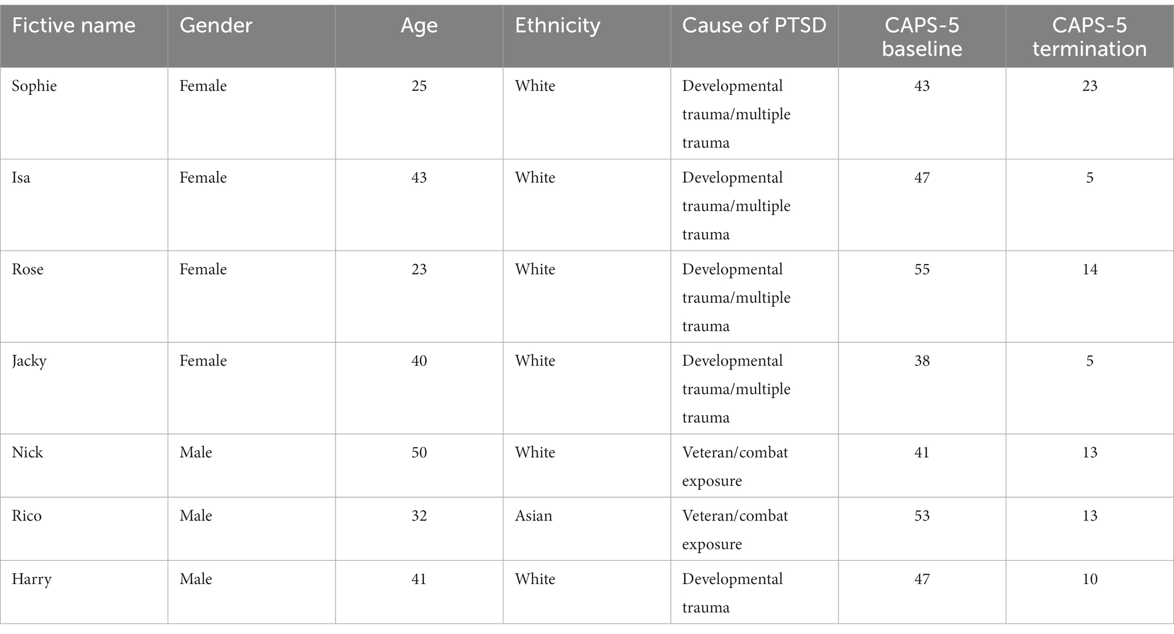This screenshot has width=1174, height=634.
Task: Click the CAPS-5 termination header
Action: pyautogui.click(x=1089, y=37)
